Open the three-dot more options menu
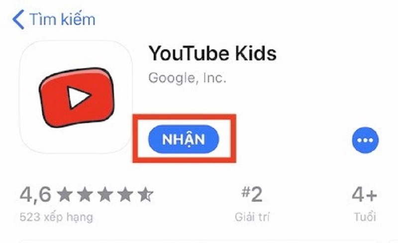 pos(365,140)
